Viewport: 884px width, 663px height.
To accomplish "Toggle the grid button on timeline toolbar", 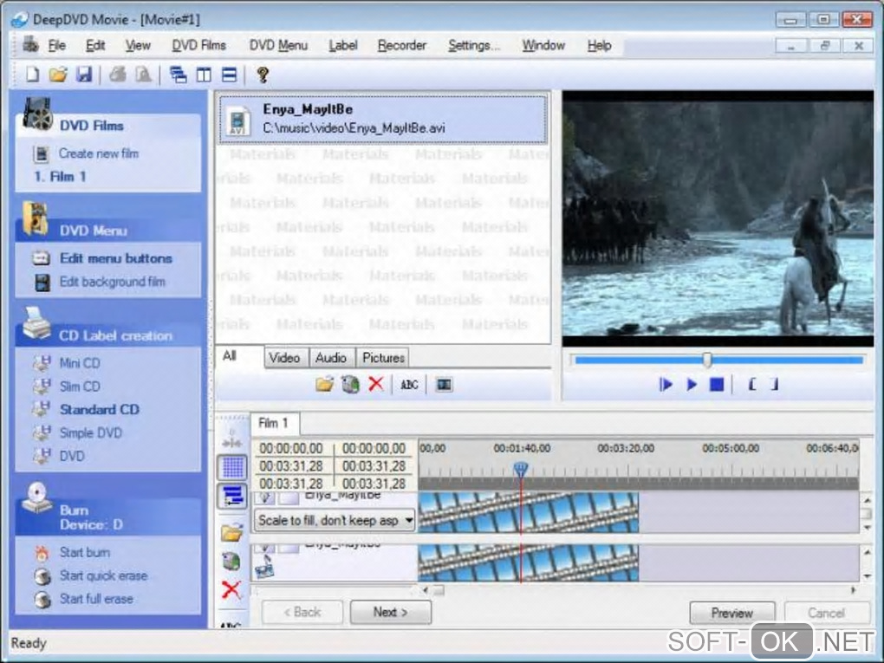I will [x=232, y=467].
